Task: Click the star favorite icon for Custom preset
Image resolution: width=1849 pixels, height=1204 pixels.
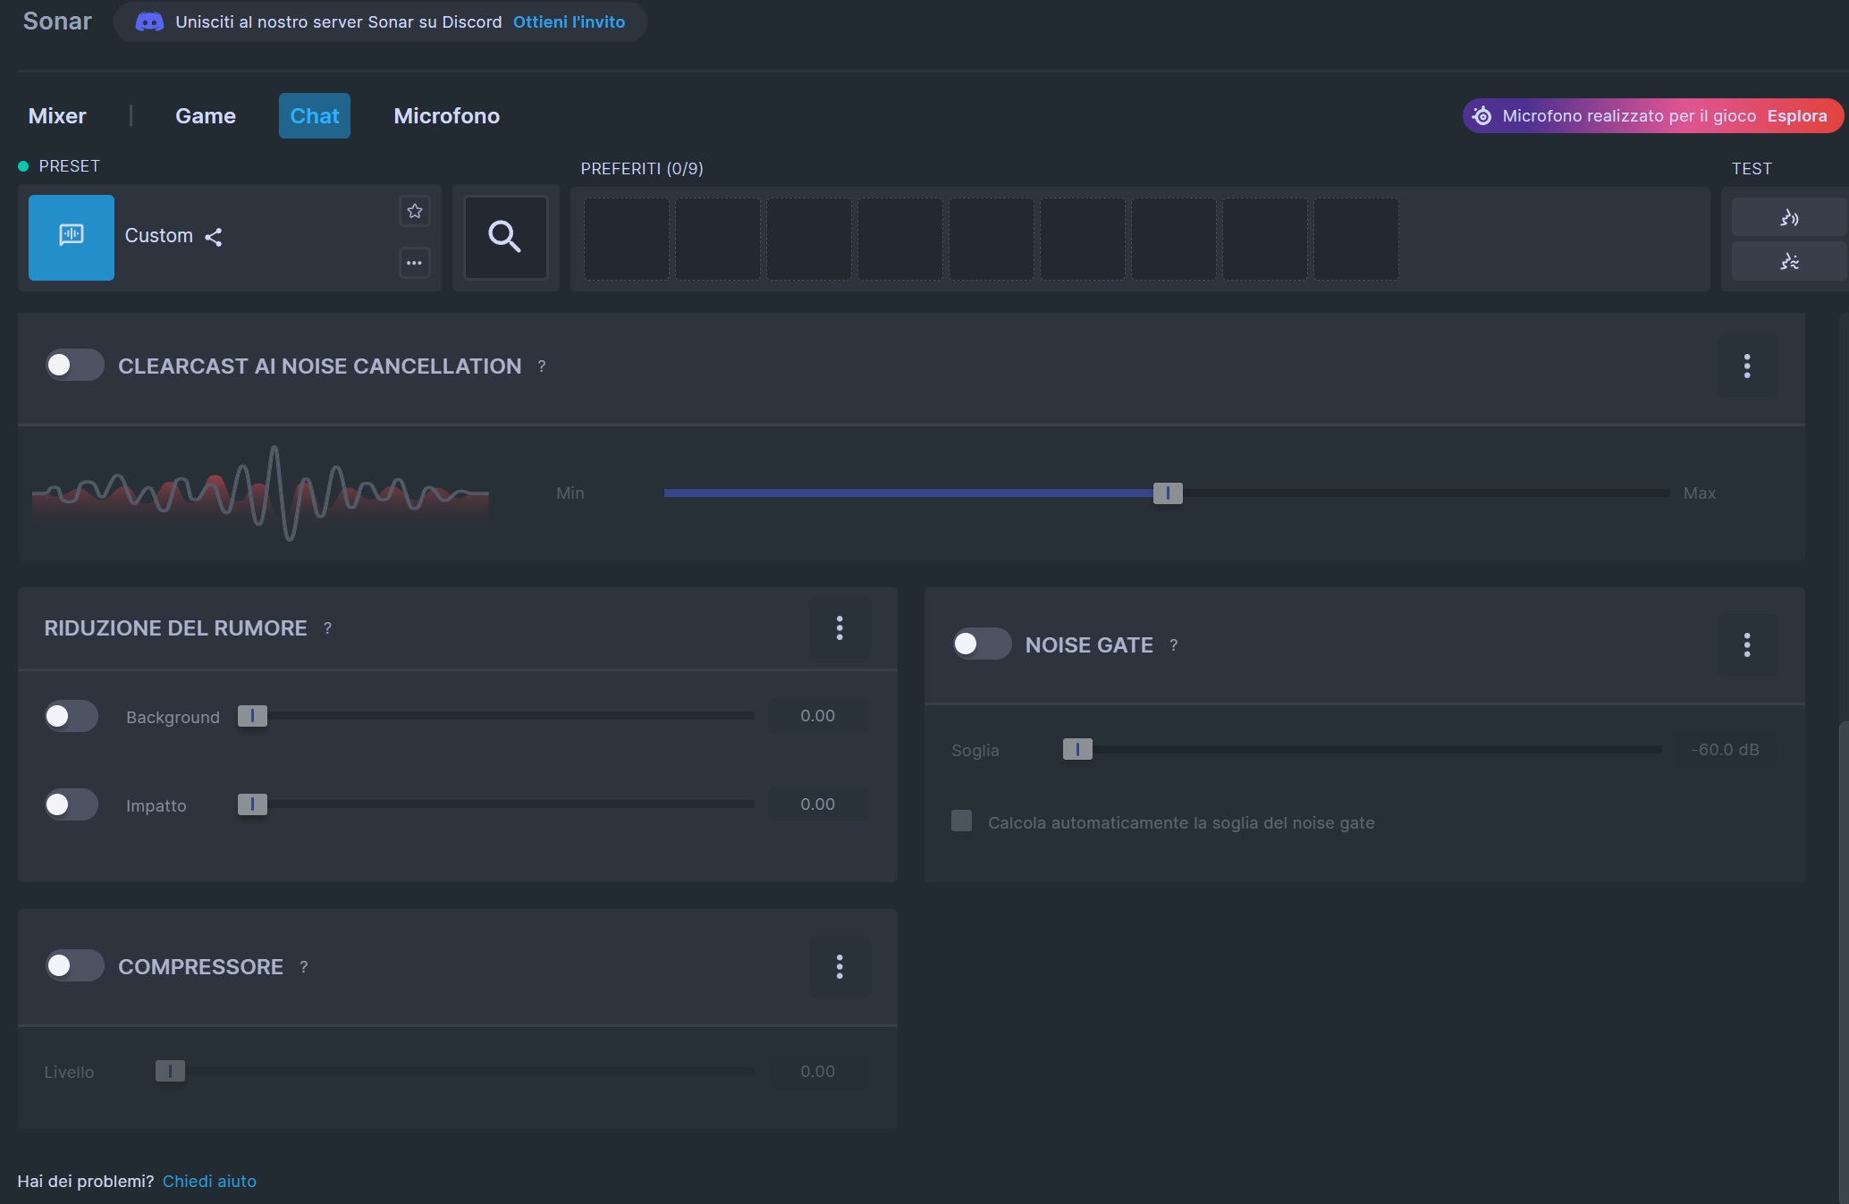Action: point(414,212)
